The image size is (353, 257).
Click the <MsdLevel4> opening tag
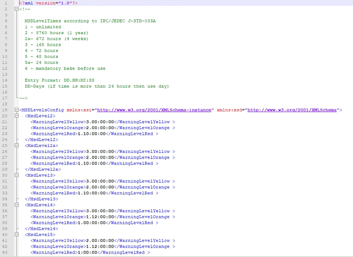tap(40, 205)
